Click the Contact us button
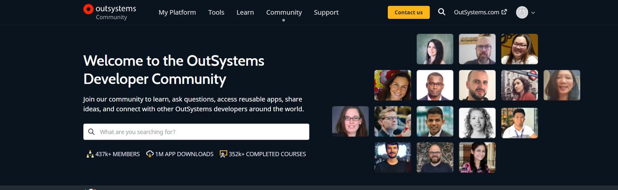618x190 pixels. pyautogui.click(x=408, y=12)
